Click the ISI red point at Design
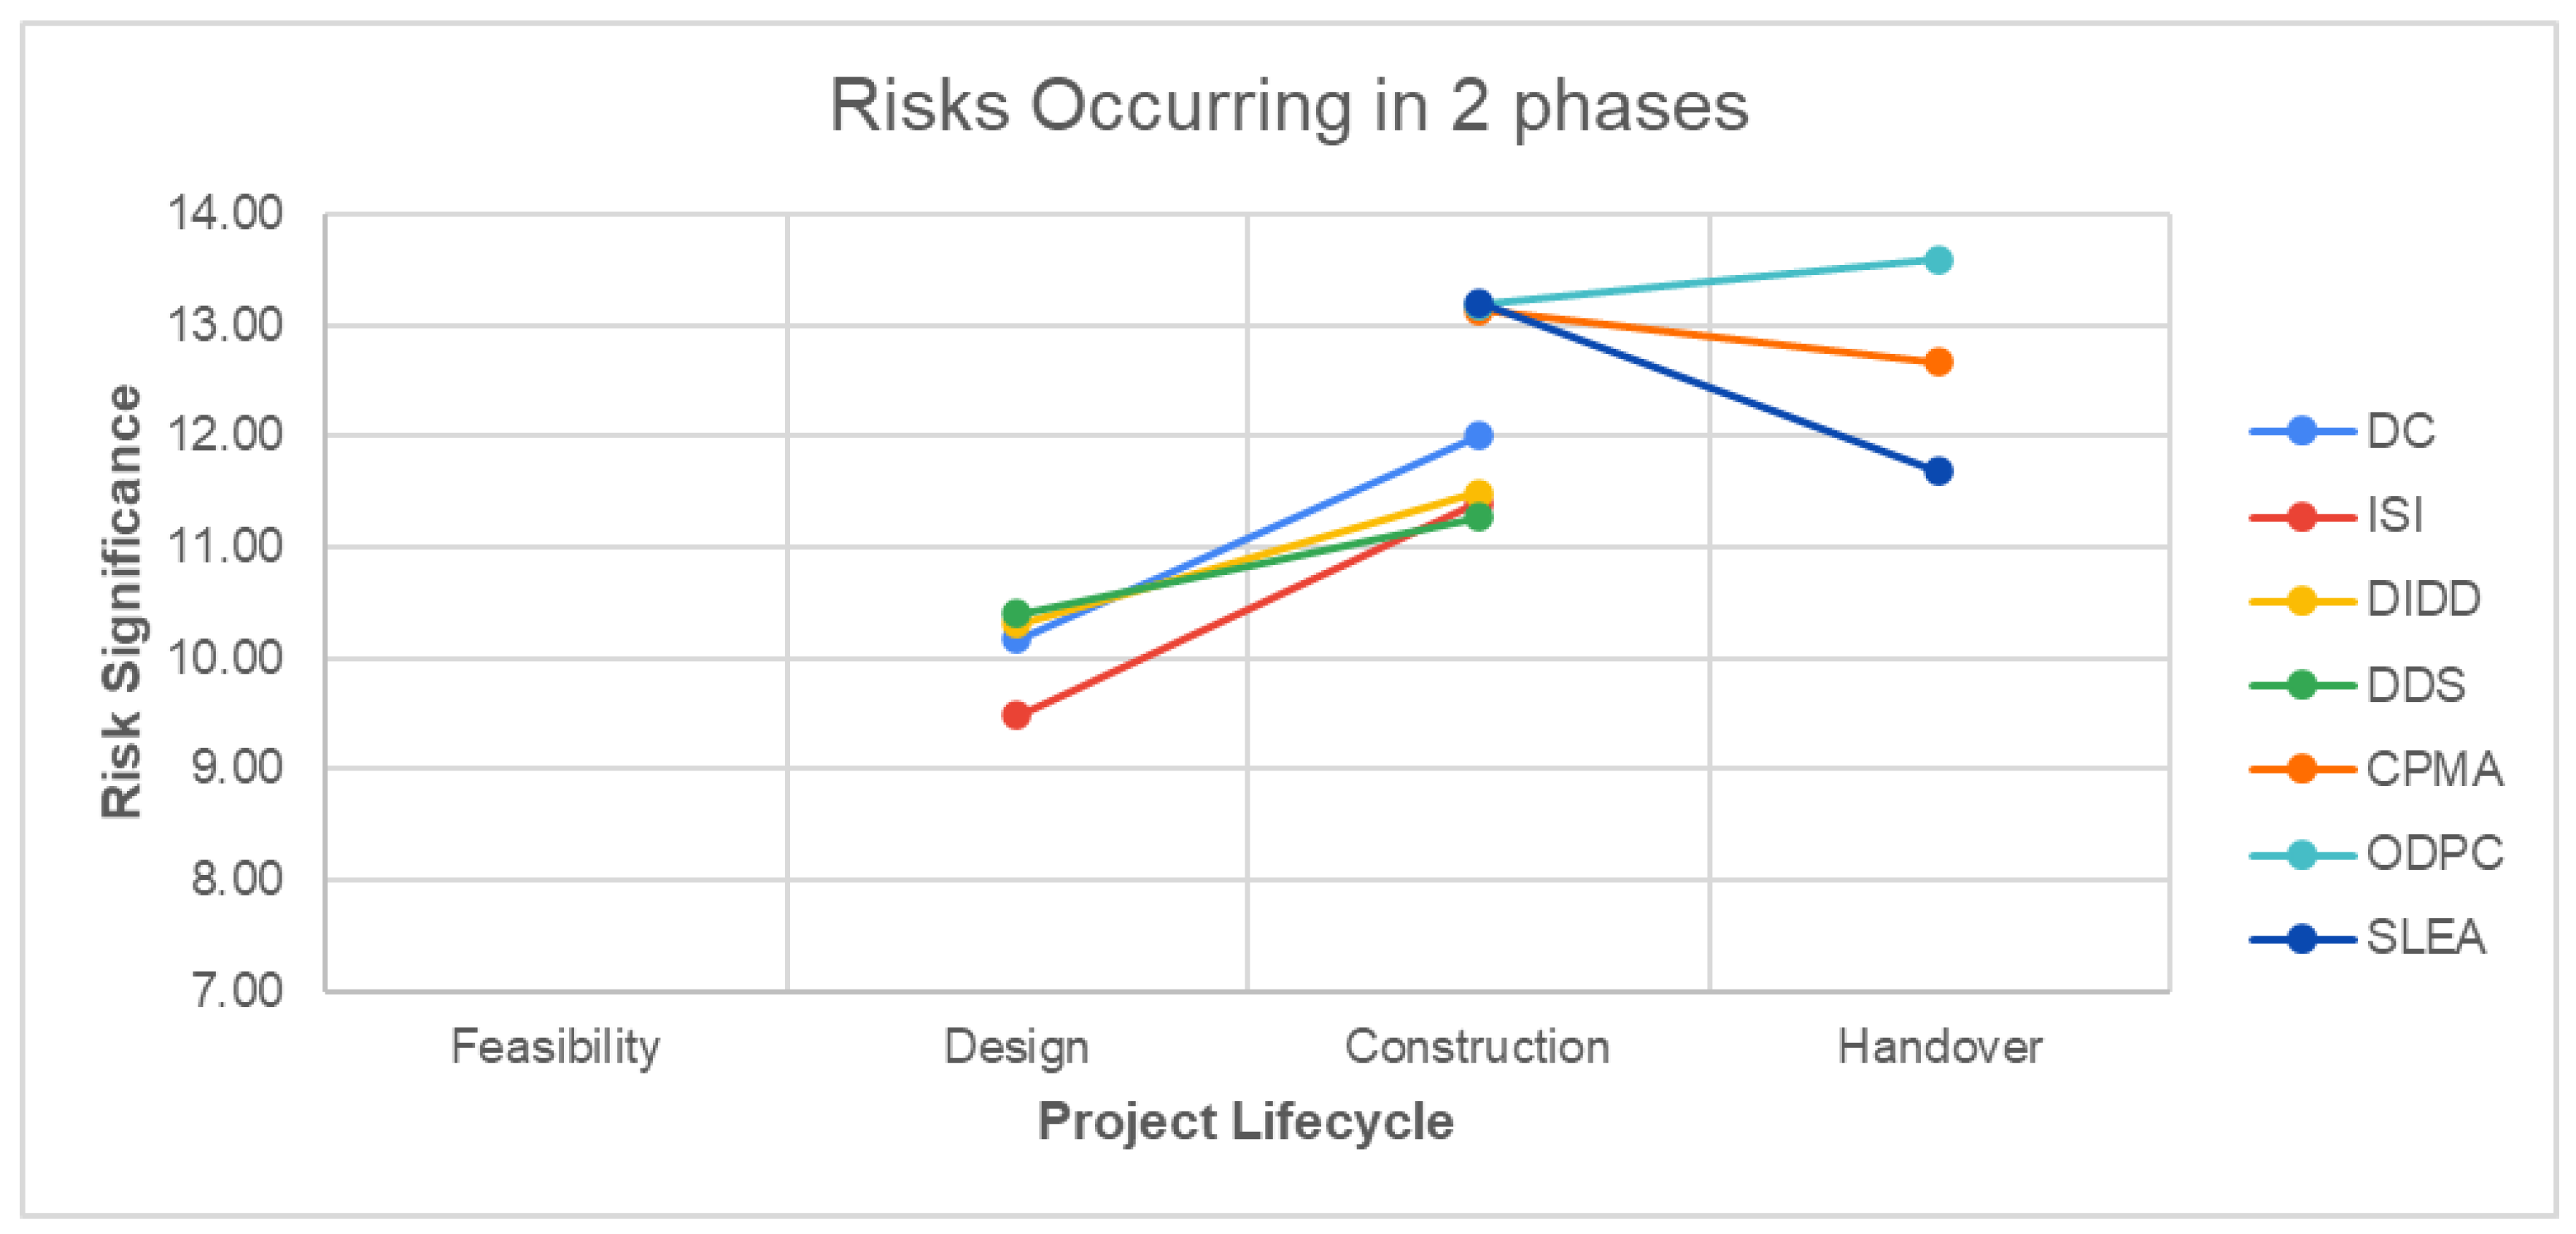Image resolution: width=2576 pixels, height=1234 pixels. (1016, 715)
